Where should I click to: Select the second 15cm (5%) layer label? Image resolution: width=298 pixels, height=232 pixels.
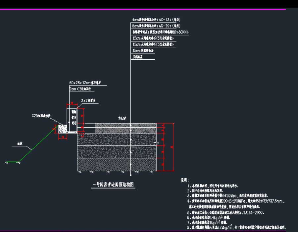tap(153, 44)
